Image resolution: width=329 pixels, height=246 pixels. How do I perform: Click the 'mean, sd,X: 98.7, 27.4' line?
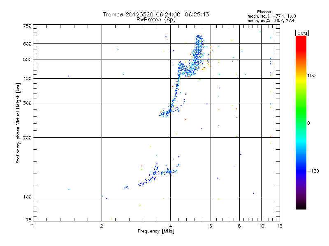click(271, 20)
